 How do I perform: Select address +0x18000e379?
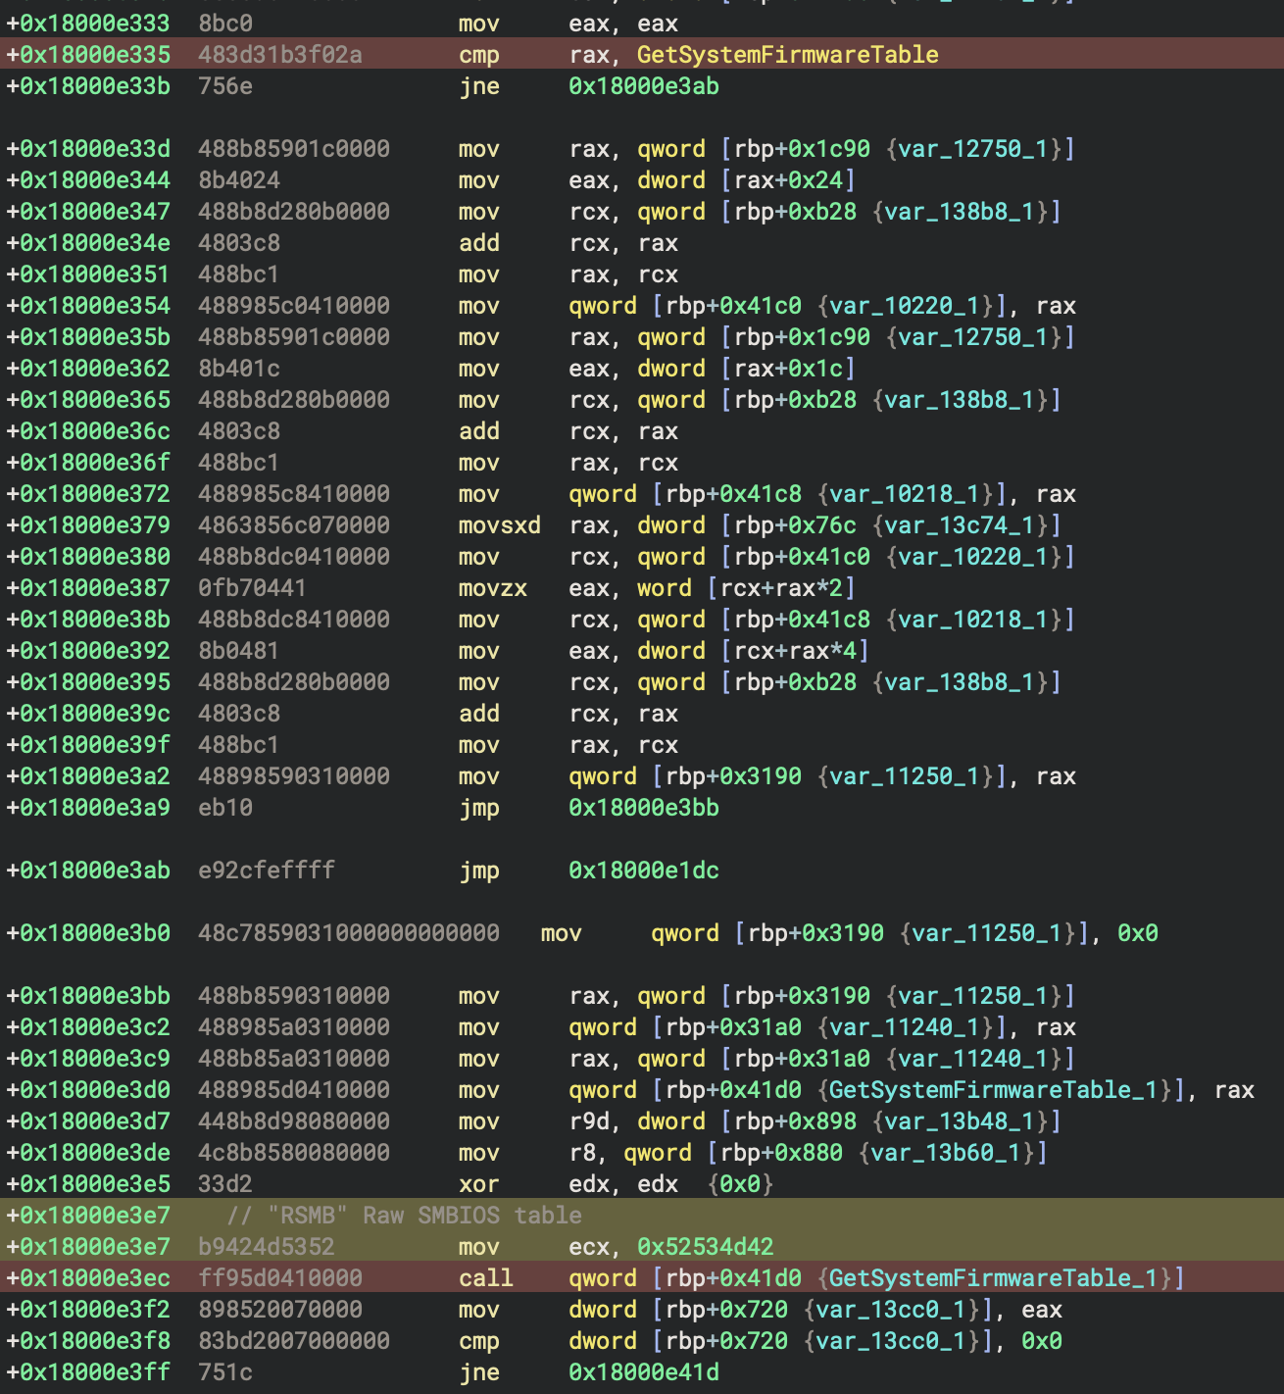pos(88,524)
